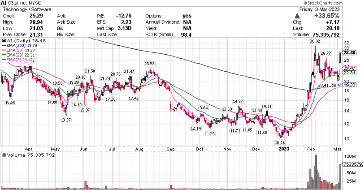The image size is (364, 190).
Task: Click the EMA(20) 22.31 legend entry
Action: click(x=18, y=55)
